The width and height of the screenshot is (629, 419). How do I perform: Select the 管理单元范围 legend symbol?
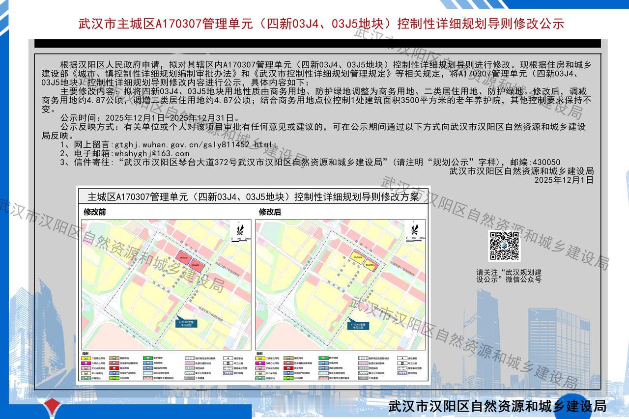(x=227, y=368)
